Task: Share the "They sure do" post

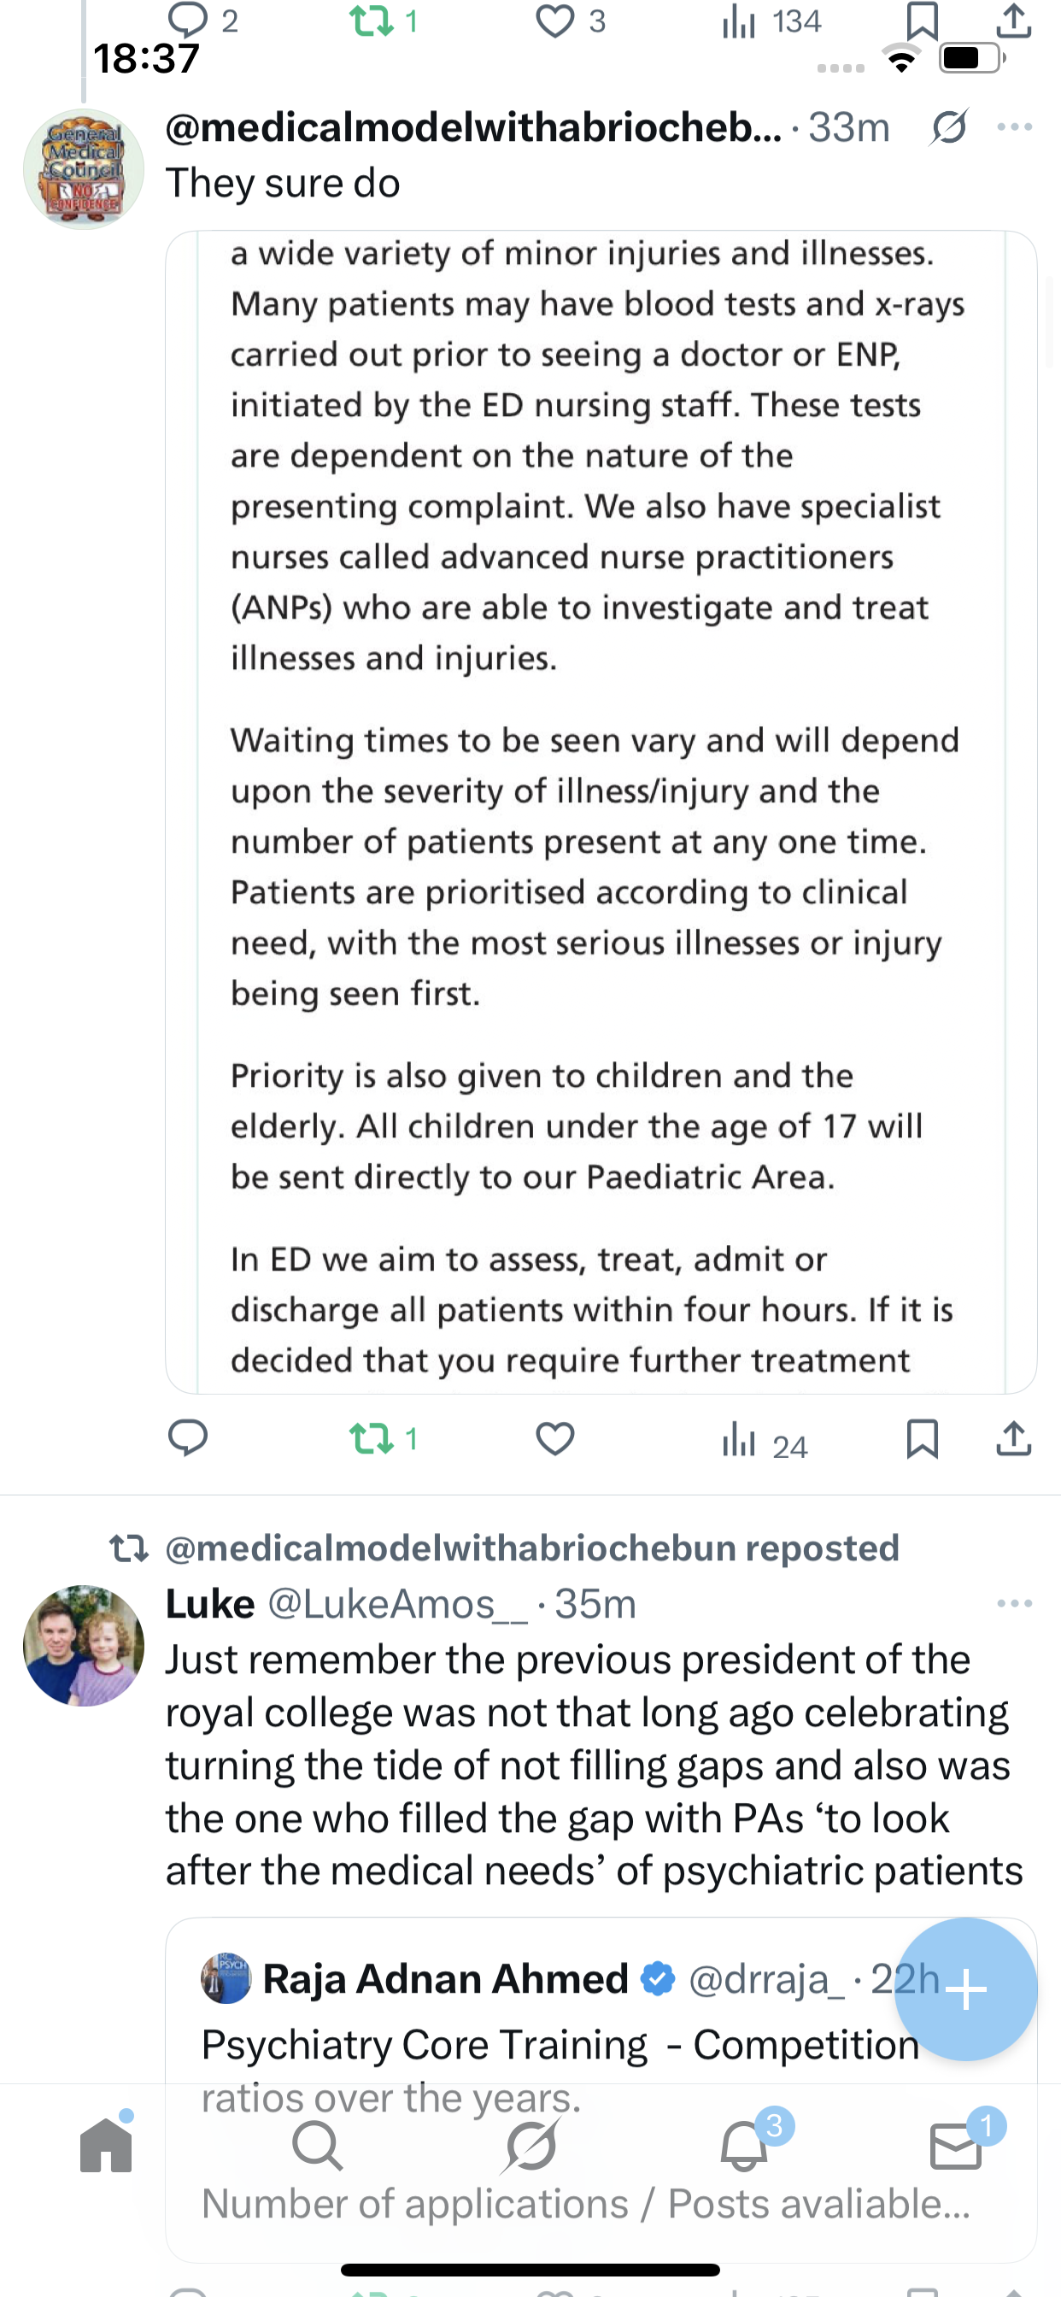Action: point(1014,1438)
